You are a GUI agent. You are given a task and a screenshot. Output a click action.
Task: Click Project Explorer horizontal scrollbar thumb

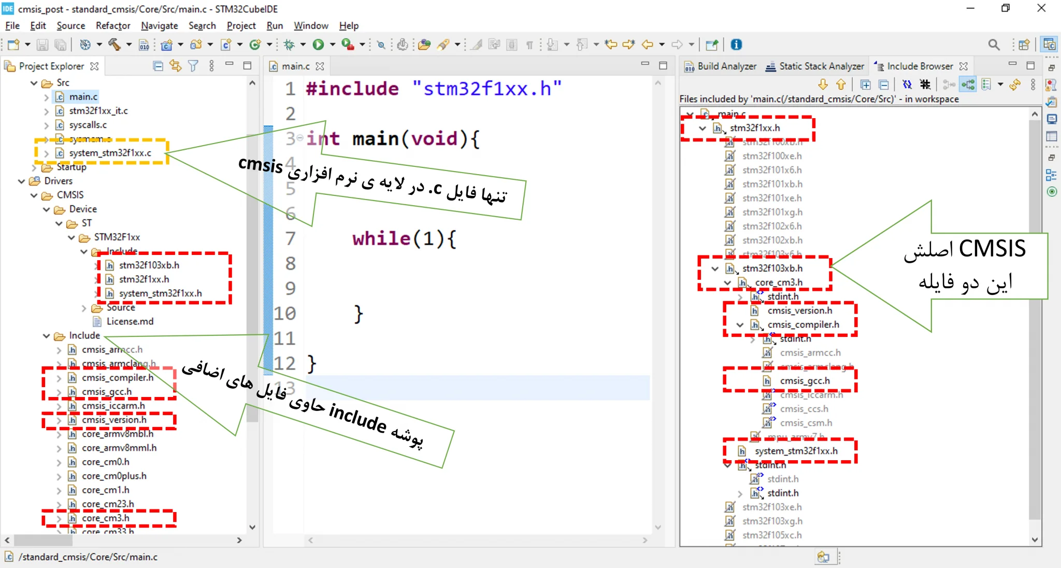tap(44, 540)
